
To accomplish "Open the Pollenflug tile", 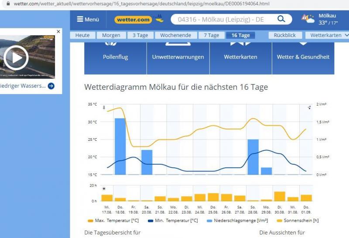I will click(115, 57).
